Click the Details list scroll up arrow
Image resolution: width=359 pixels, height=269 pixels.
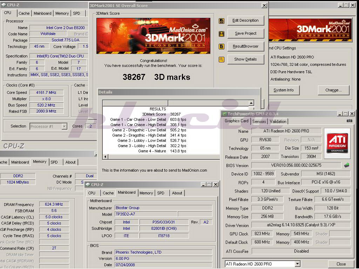point(251,103)
